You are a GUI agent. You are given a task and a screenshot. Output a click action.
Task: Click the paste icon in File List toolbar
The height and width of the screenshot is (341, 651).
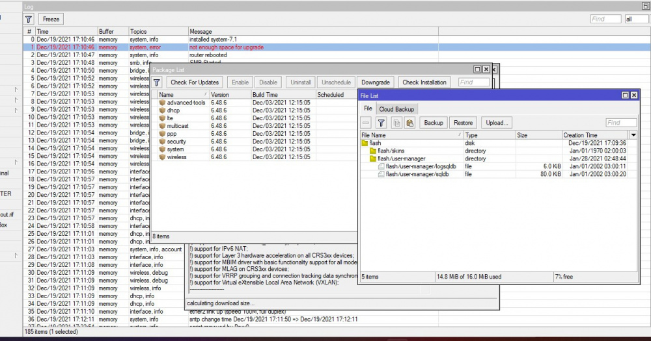point(409,123)
